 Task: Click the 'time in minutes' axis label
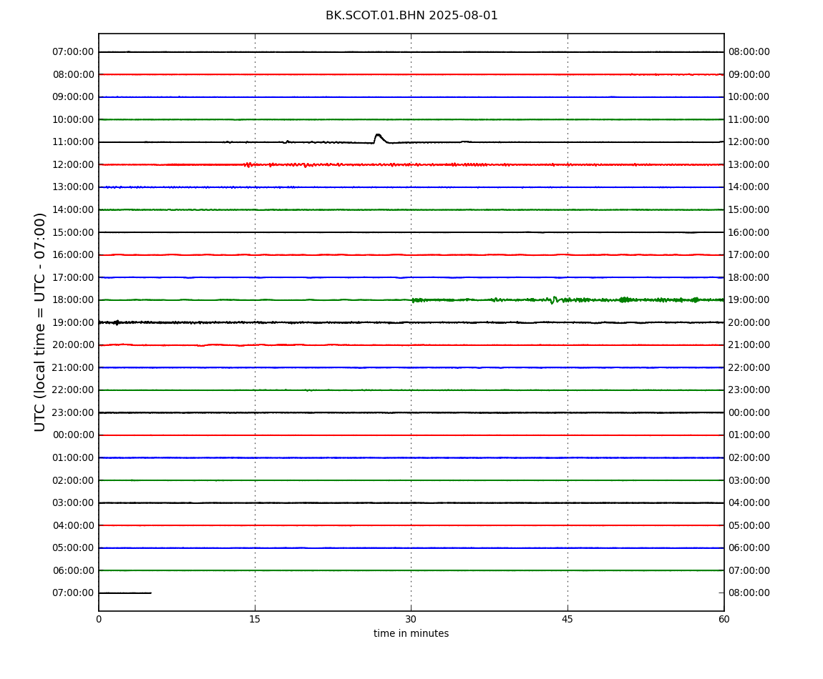pyautogui.click(x=411, y=633)
